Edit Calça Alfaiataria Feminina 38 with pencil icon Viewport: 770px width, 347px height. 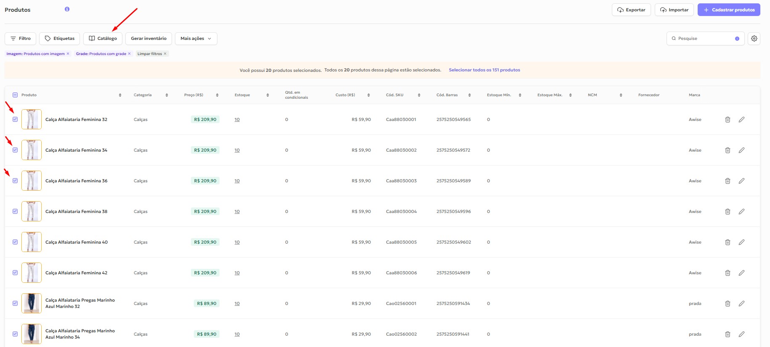[x=741, y=212]
